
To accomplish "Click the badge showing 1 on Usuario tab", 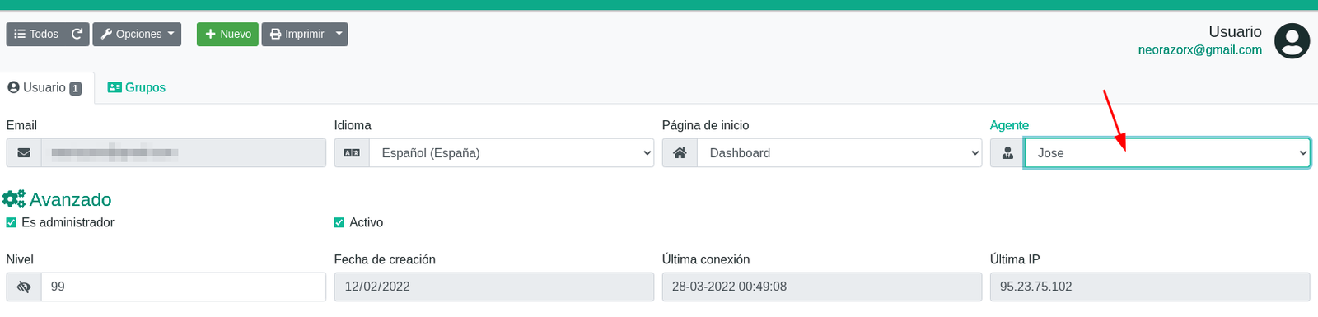I will tap(76, 88).
